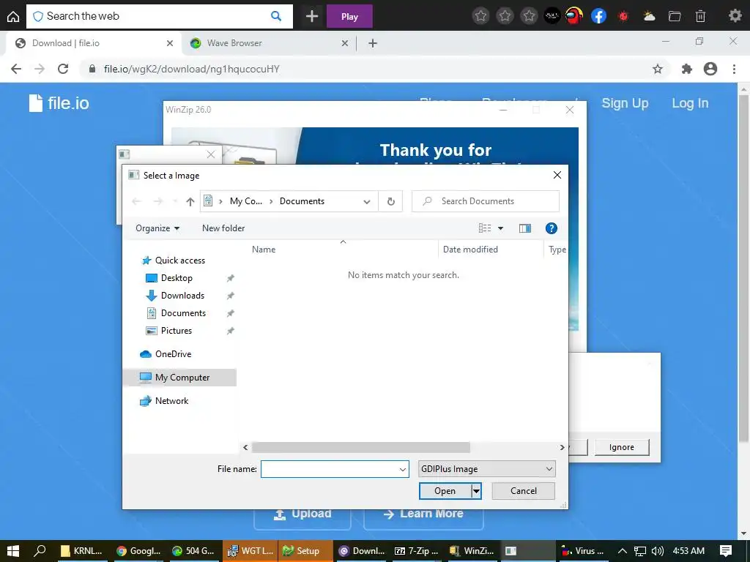Screen dimensions: 750x562
Task: Open the File name history dropdown
Action: point(403,469)
